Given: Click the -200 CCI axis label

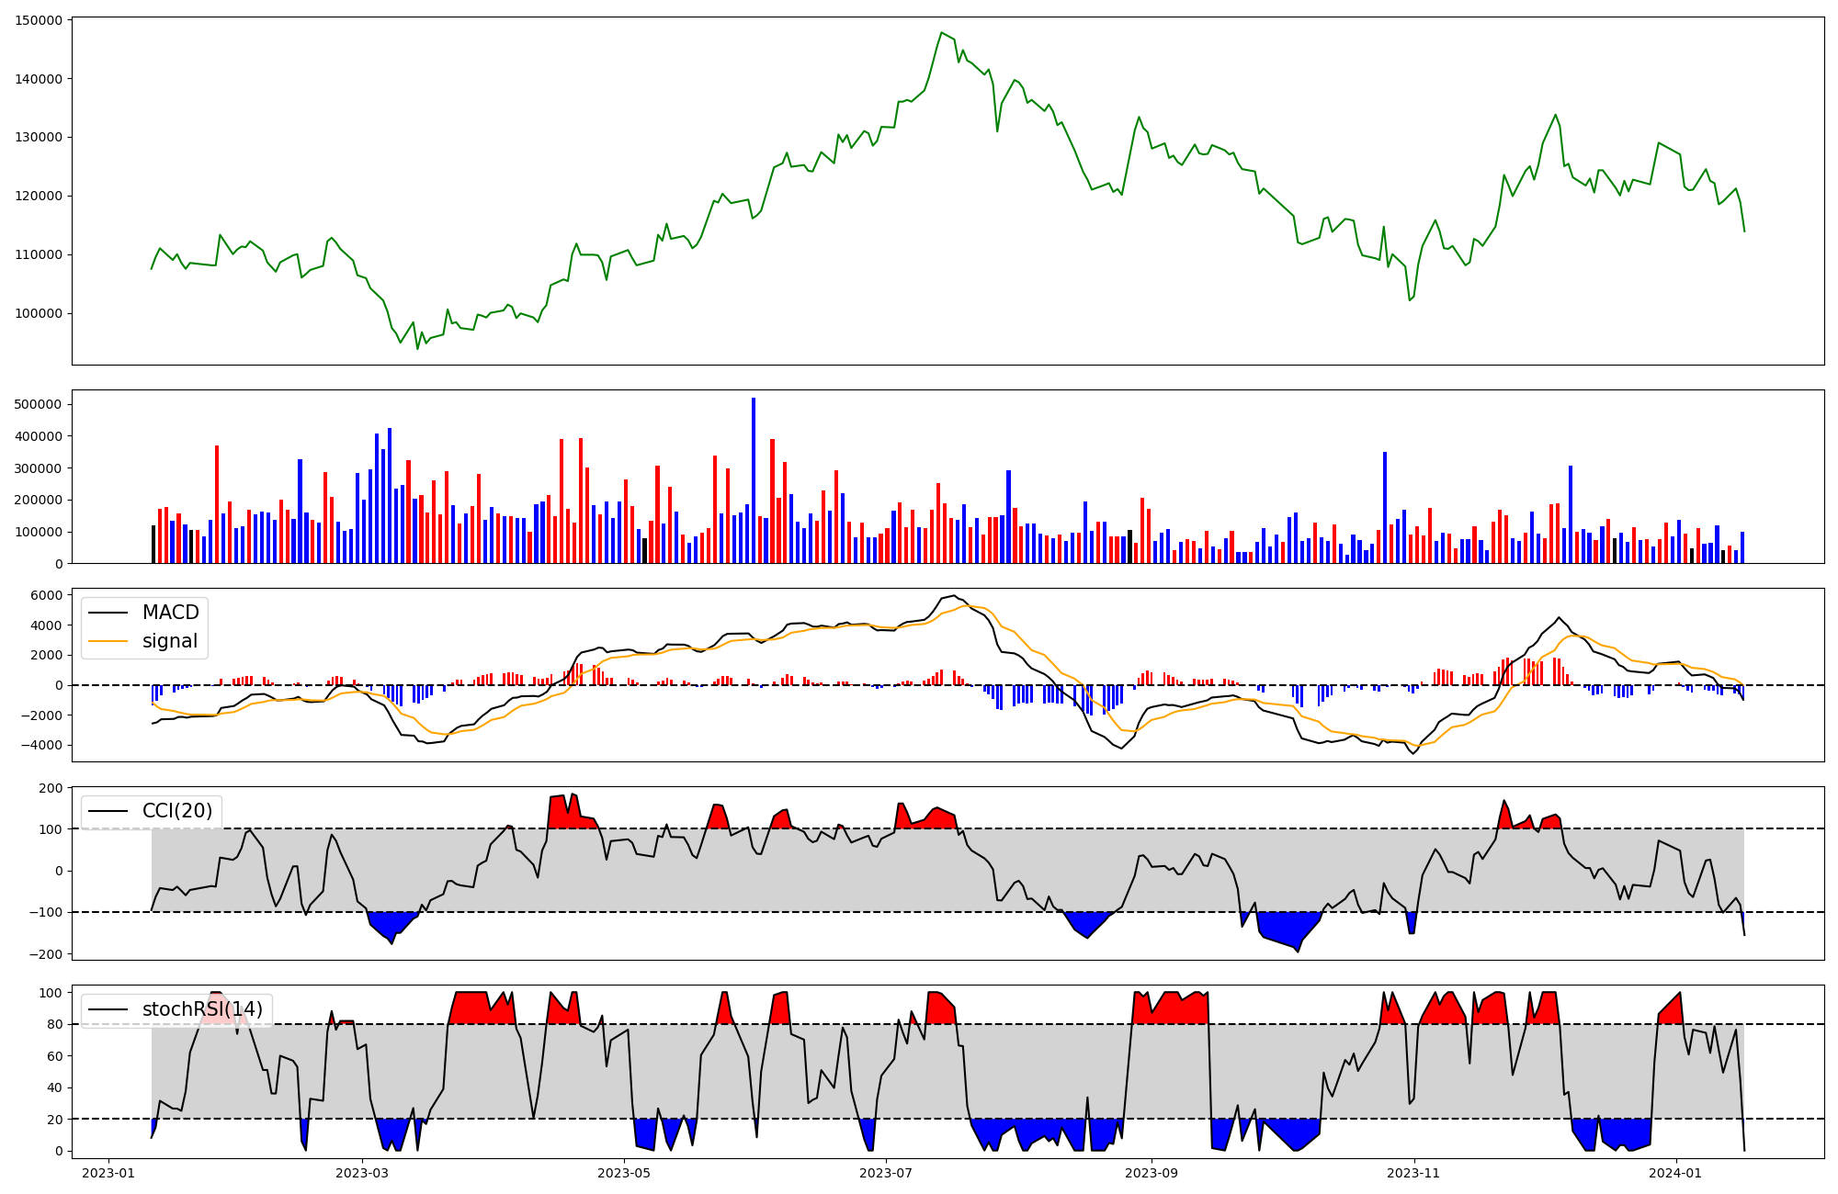Looking at the screenshot, I should [x=47, y=954].
